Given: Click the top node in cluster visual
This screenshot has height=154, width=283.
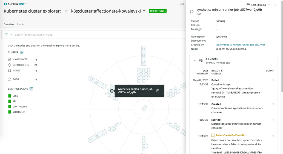Looking at the screenshot, I should 144,56.
